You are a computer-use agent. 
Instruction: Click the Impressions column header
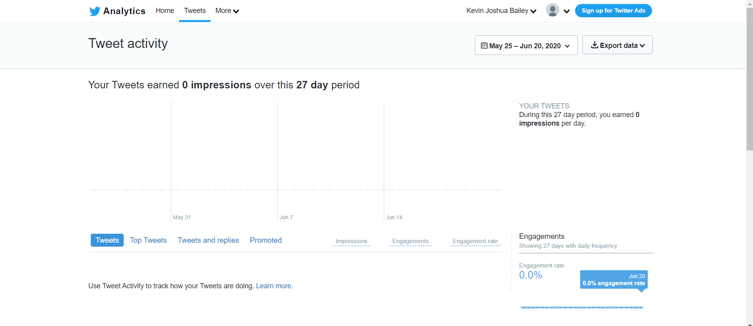352,241
